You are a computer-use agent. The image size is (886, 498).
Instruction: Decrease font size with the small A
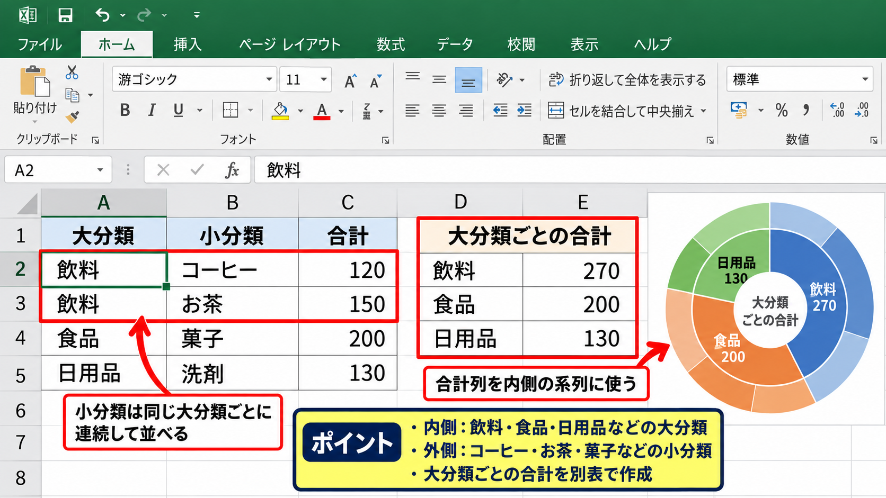click(x=376, y=81)
